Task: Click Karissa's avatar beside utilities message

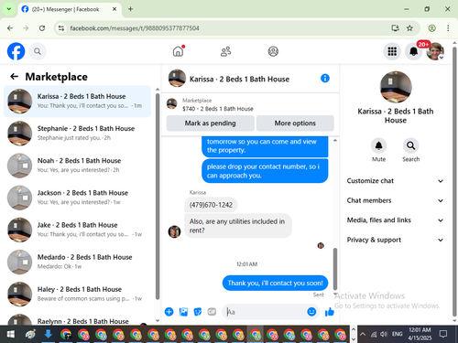Action: click(174, 231)
